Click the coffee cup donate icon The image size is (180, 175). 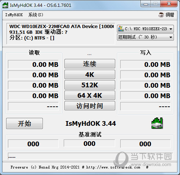[161, 15]
